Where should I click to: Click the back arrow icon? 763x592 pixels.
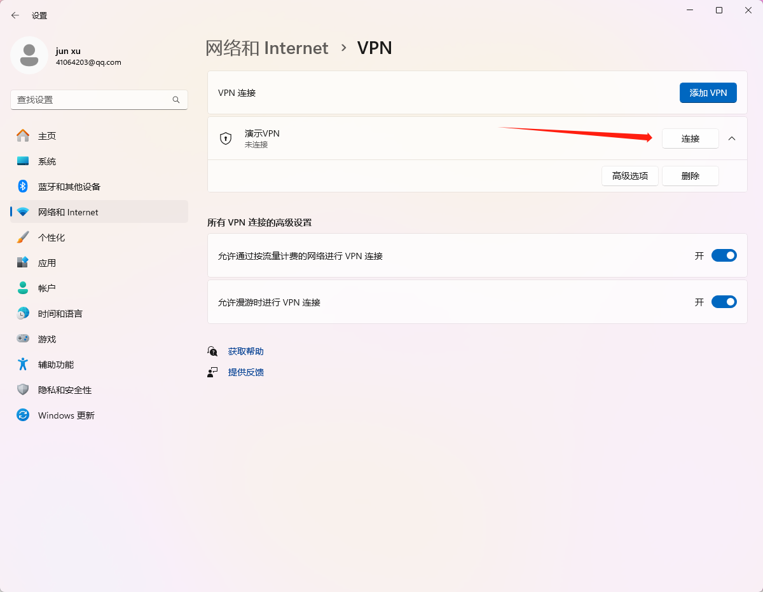15,15
